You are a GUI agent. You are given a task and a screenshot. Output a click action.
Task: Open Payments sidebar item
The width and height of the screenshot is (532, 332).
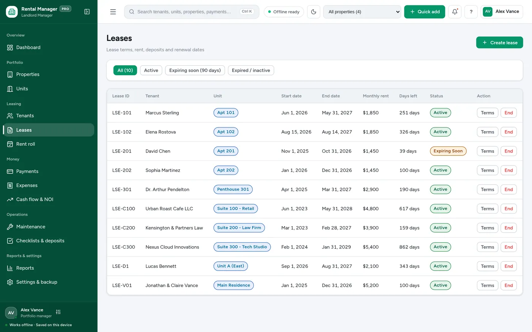click(49, 172)
